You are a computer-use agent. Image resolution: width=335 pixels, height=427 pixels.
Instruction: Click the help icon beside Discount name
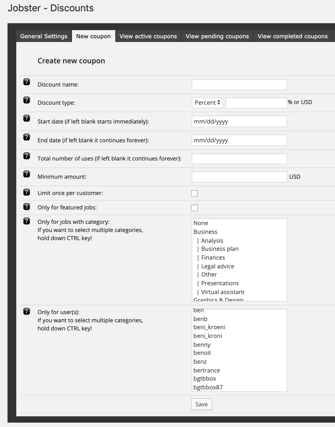pos(27,82)
